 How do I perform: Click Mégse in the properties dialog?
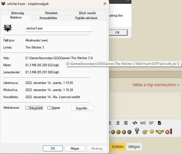[75, 149]
